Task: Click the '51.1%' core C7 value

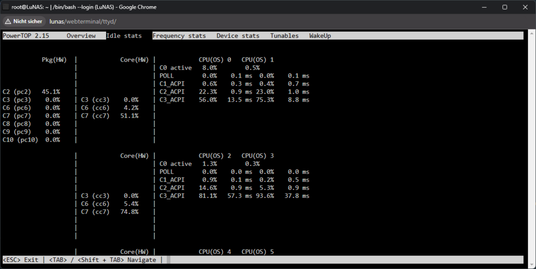Action: [130, 116]
